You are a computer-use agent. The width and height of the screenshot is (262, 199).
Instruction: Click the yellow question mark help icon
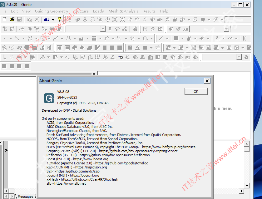coord(60,19)
